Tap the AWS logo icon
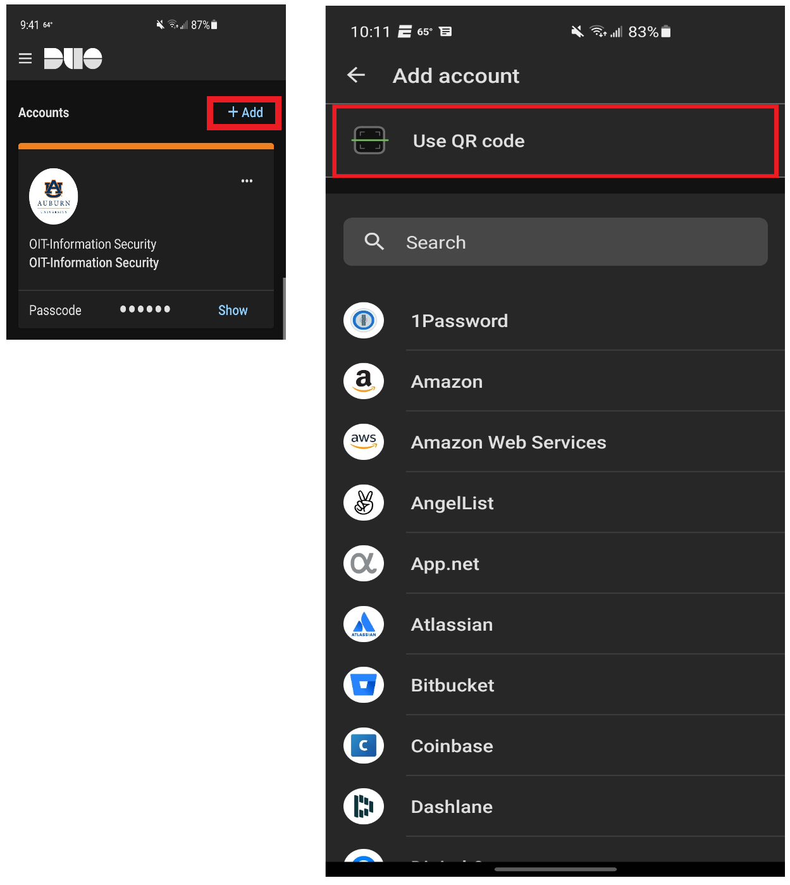The image size is (790, 885). (x=364, y=442)
